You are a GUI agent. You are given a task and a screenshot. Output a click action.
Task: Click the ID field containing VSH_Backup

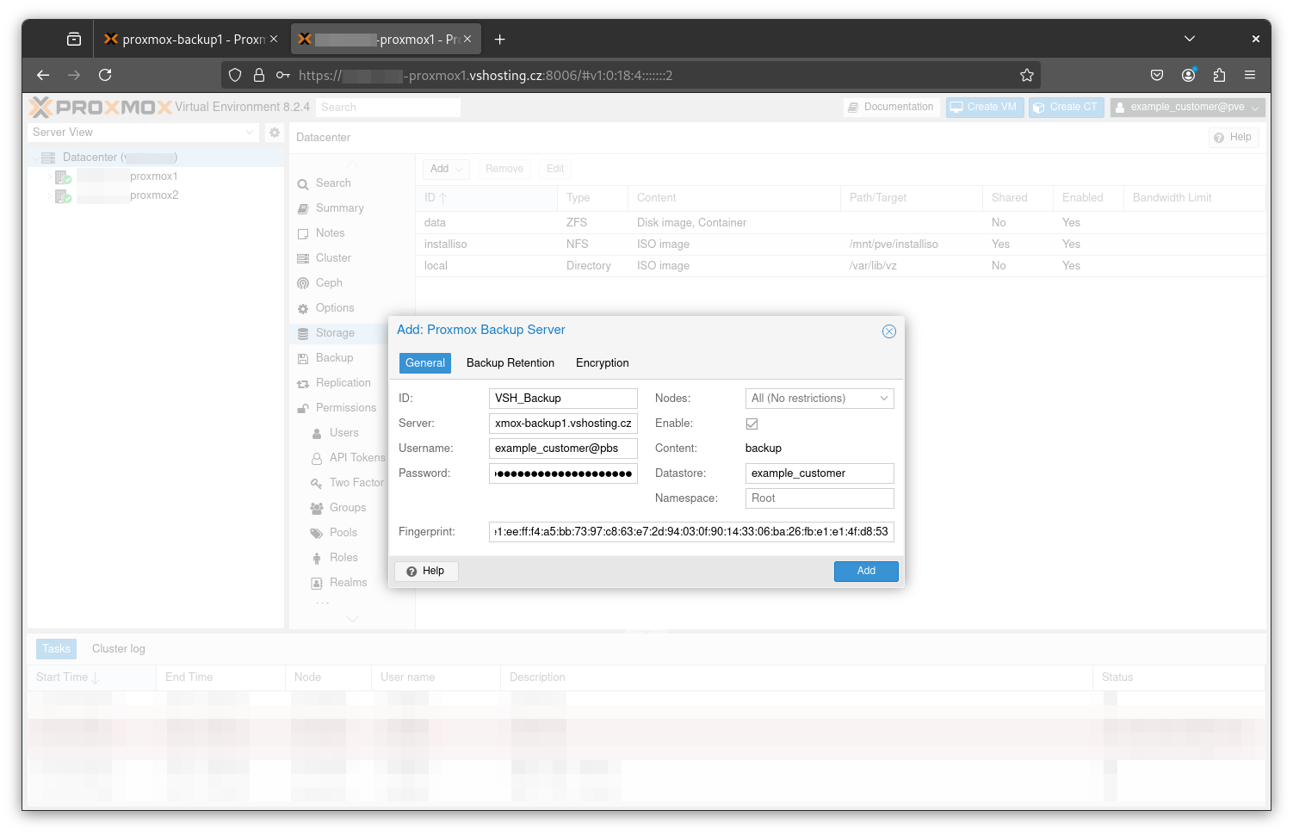pos(563,399)
